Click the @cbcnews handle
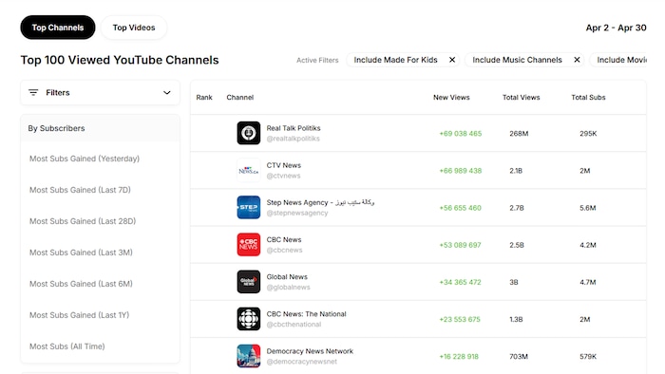Viewport: 665px width, 374px height. click(x=284, y=251)
